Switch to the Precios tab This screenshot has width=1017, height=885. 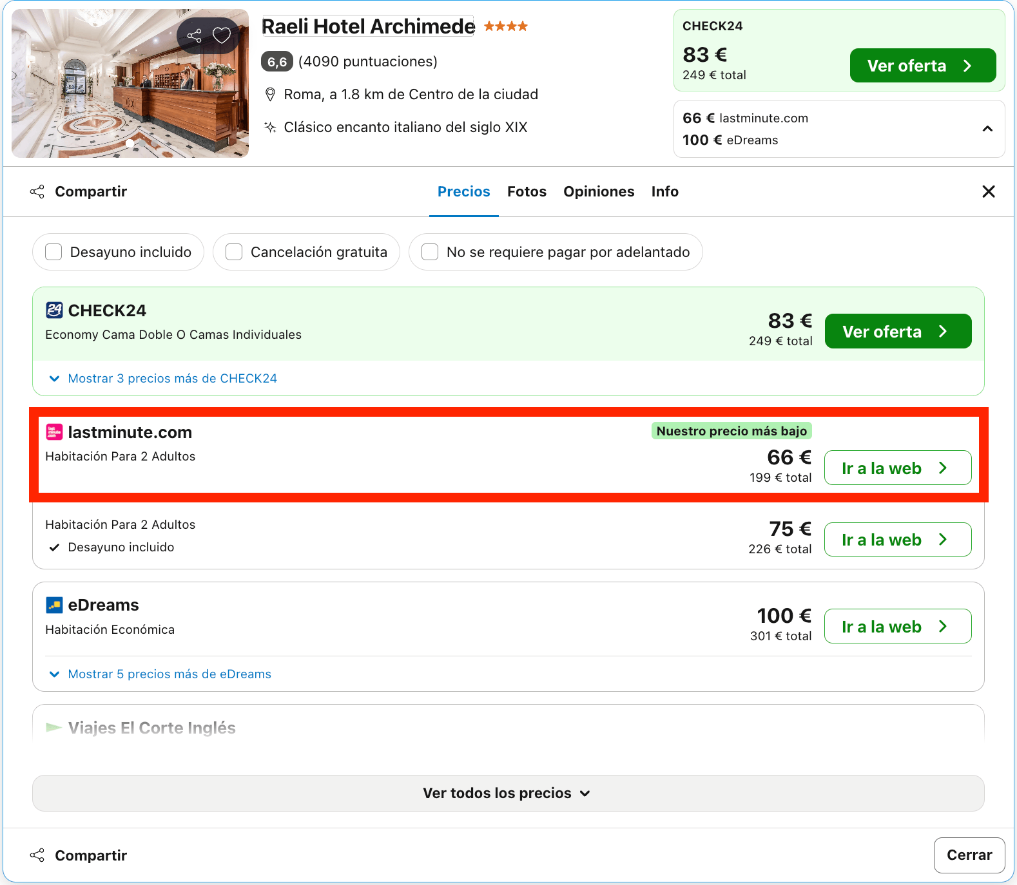[x=464, y=191]
